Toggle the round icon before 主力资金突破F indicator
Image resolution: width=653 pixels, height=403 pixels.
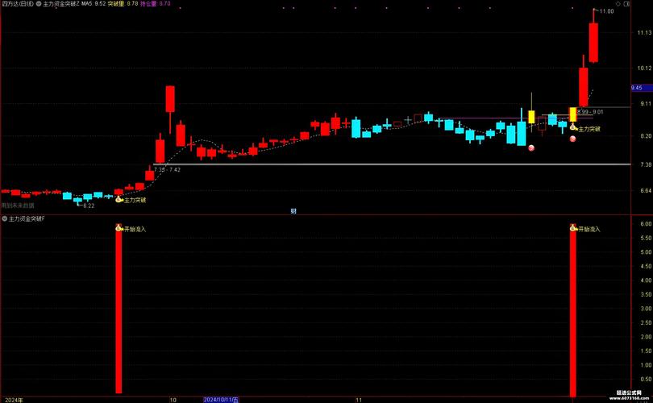point(4,218)
